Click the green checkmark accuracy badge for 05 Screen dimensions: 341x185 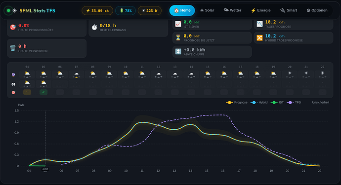point(43,92)
